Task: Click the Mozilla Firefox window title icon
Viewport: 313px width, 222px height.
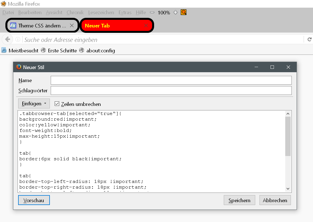Action: coord(3,4)
